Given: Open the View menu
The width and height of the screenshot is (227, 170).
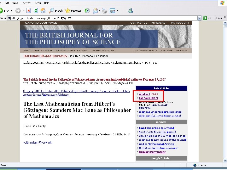Looking at the screenshot, I should [x=15, y=3].
